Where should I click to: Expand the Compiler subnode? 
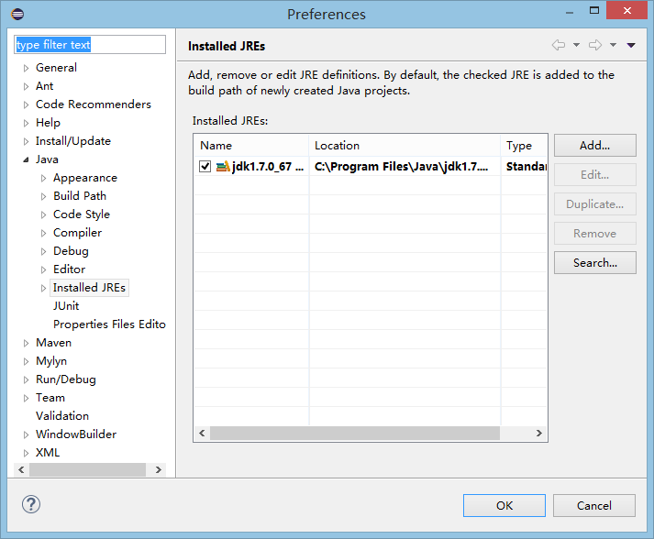click(x=43, y=233)
